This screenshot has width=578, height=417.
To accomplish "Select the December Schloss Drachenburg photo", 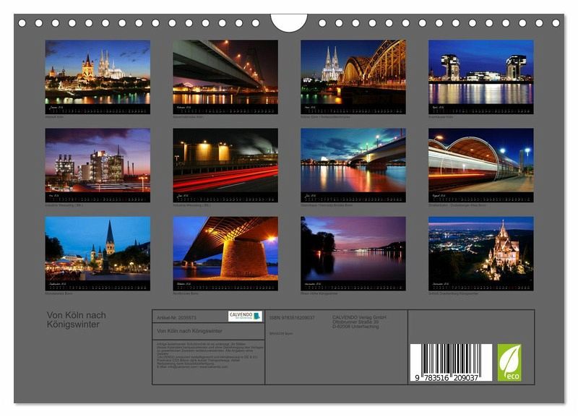I will [x=480, y=249].
